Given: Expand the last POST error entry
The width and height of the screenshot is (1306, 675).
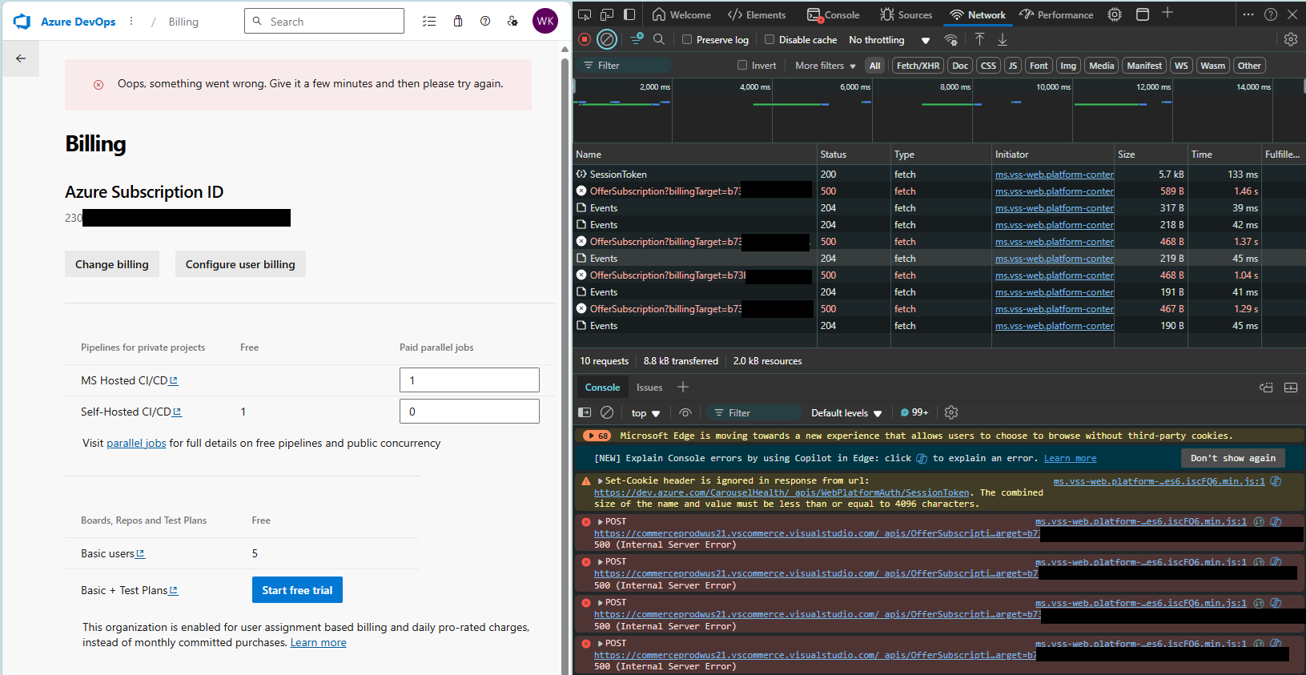Looking at the screenshot, I should click(x=601, y=644).
